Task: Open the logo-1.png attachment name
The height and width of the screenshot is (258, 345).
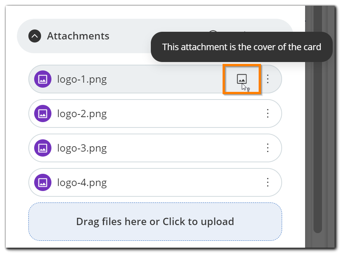Action: (82, 79)
